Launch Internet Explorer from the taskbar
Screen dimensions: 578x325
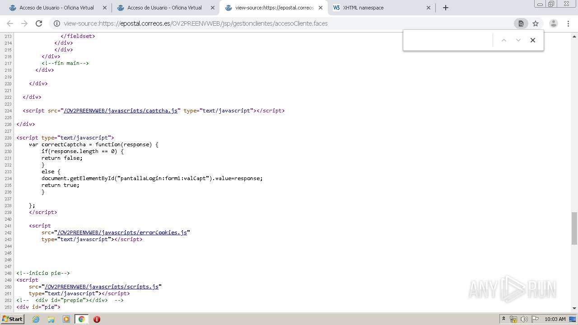(36, 319)
